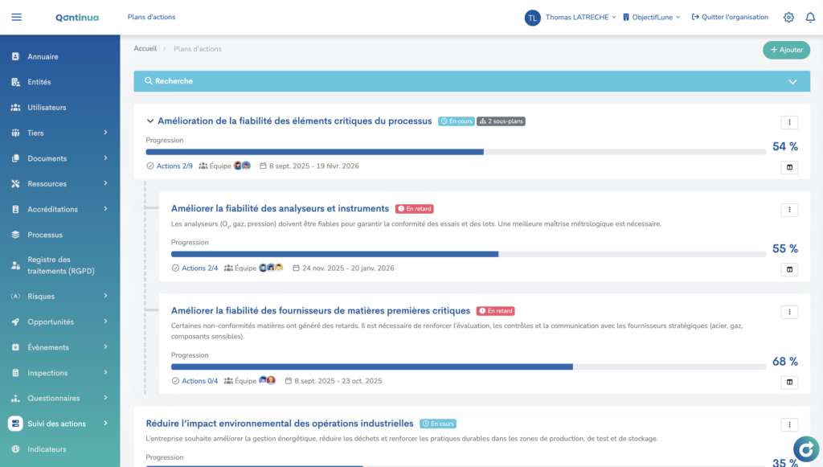This screenshot has height=467, width=823.
Task: Open the hamburger menu icon
Action: pos(17,17)
